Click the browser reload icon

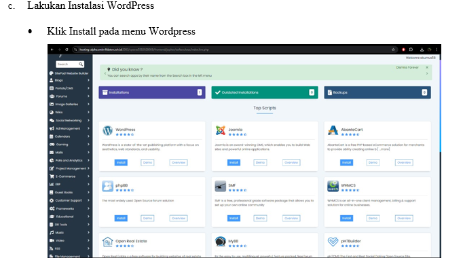click(x=67, y=50)
